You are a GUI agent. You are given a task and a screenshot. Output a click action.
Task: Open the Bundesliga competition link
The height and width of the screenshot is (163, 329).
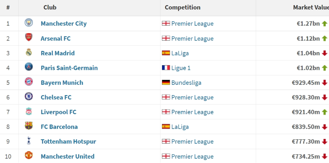[x=186, y=82]
